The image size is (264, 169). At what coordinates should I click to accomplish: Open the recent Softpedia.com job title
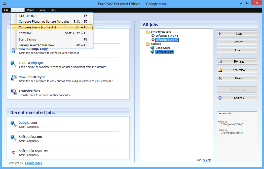click(30, 137)
